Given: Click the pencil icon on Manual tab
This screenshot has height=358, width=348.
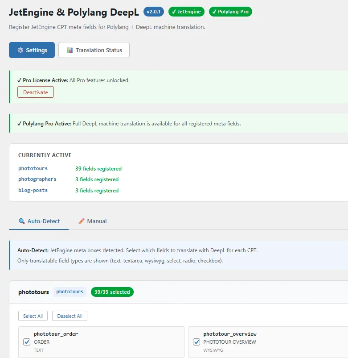Looking at the screenshot, I should [x=81, y=221].
